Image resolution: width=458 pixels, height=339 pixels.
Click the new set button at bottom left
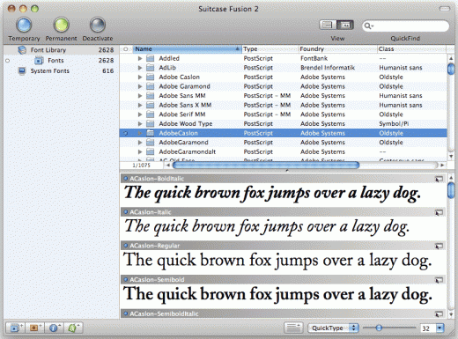coord(15,328)
